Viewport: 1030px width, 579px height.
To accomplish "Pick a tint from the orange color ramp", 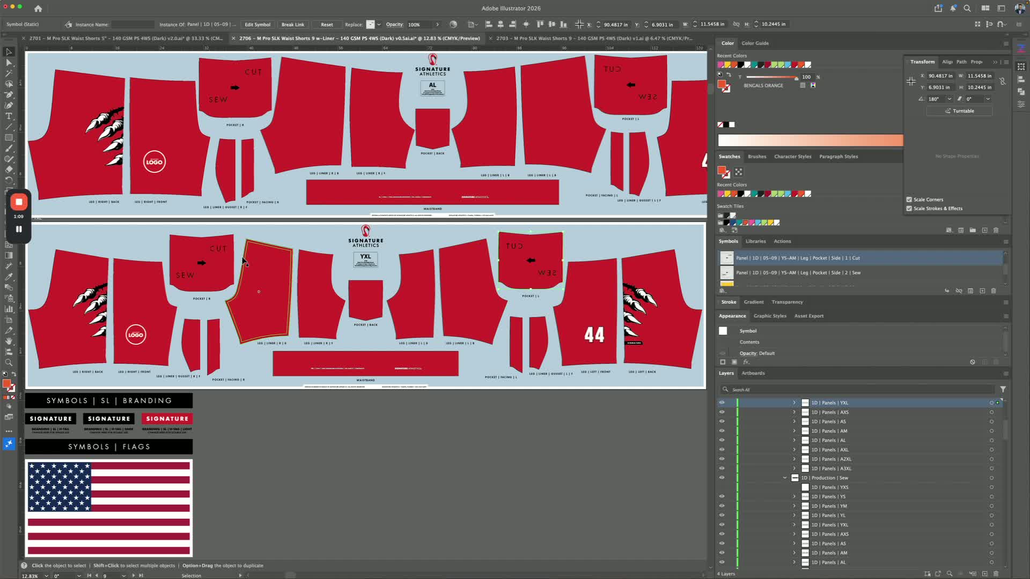I will pyautogui.click(x=811, y=140).
